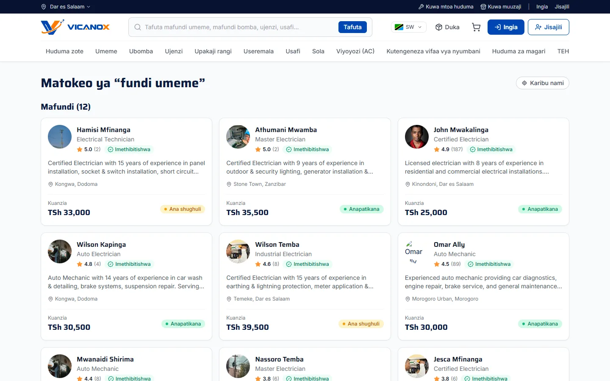
Task: Open the shopping cart icon
Action: point(476,27)
